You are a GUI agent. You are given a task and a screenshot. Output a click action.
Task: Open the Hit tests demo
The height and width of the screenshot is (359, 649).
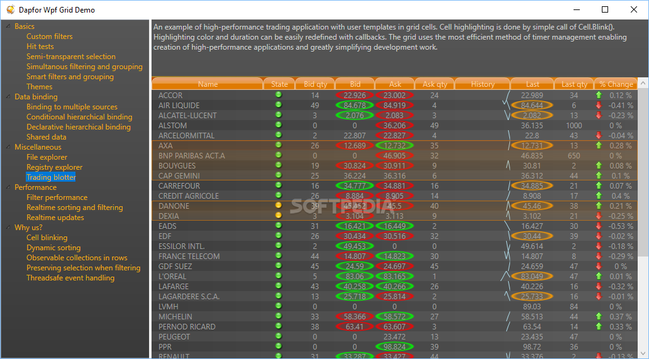[x=40, y=47]
